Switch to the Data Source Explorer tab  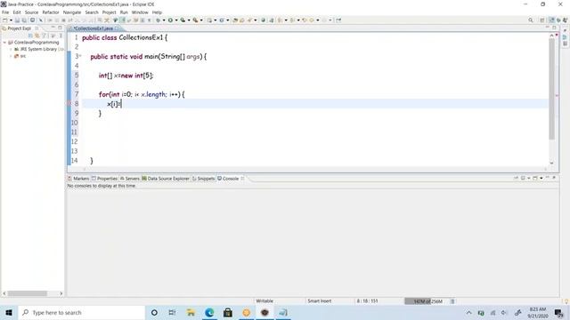point(166,179)
